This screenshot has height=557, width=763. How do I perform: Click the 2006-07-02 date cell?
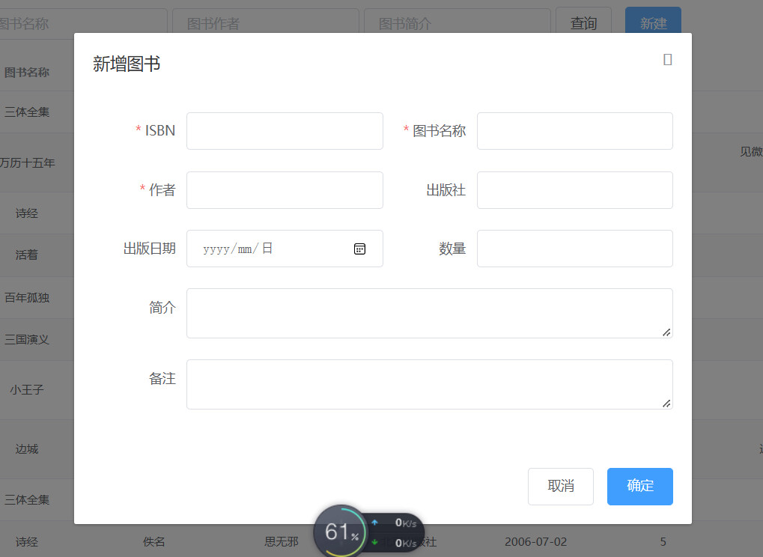click(536, 541)
